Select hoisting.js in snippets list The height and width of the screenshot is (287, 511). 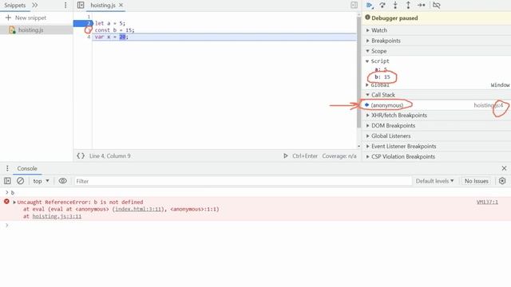30,30
